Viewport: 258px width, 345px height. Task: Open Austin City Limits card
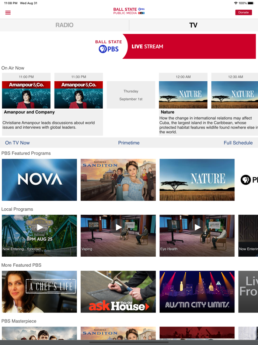pyautogui.click(x=197, y=292)
